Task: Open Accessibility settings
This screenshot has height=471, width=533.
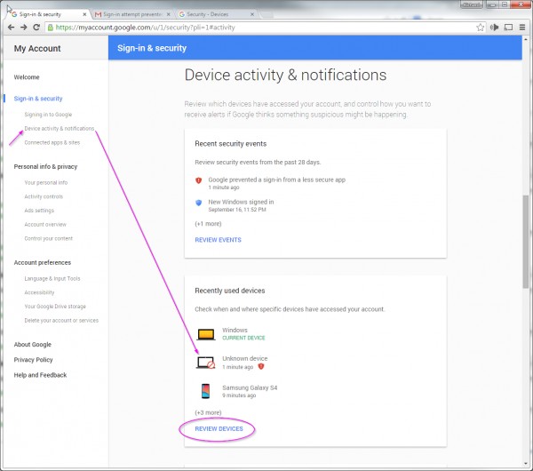Action: tap(39, 292)
